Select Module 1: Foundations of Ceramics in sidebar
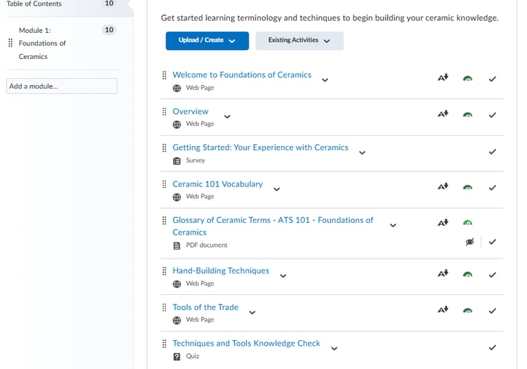Image resolution: width=527 pixels, height=369 pixels. click(x=42, y=43)
